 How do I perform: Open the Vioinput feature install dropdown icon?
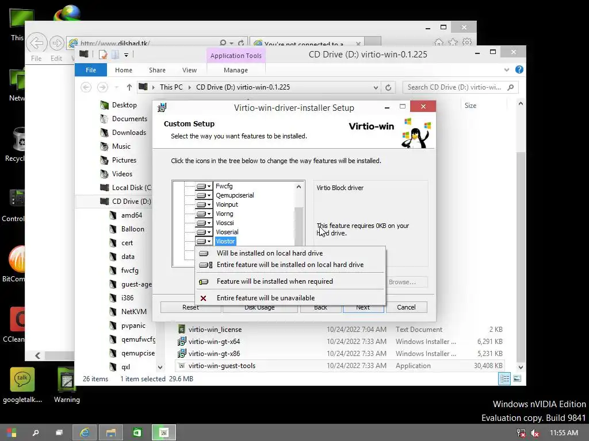(204, 204)
